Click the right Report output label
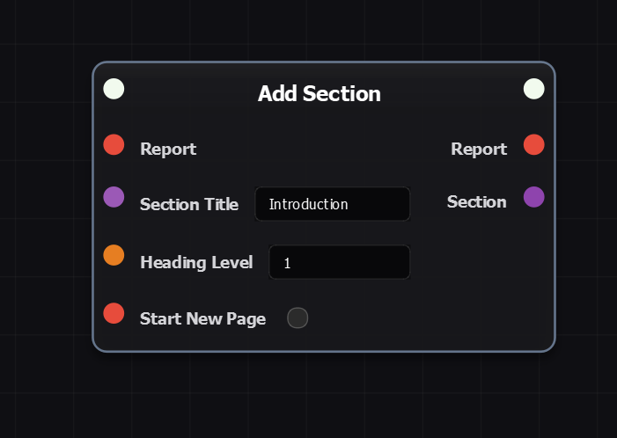This screenshot has width=617, height=438. tap(478, 149)
